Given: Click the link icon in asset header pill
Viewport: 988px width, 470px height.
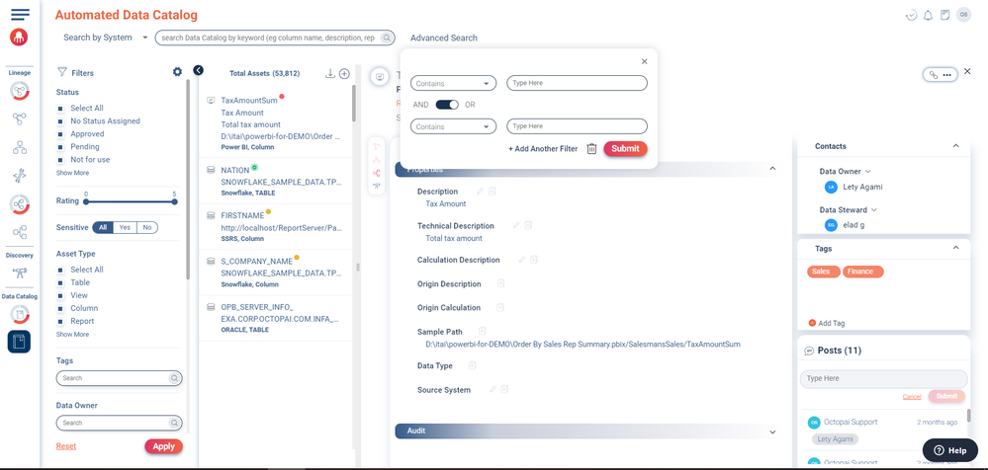Looking at the screenshot, I should [x=934, y=74].
